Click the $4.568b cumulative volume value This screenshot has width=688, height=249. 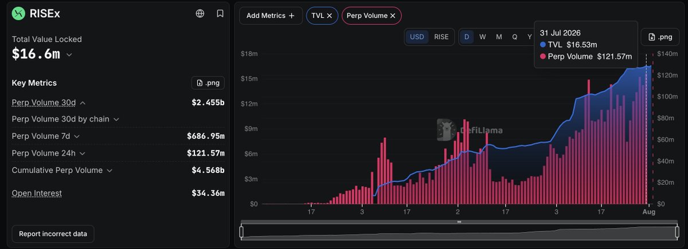(x=208, y=171)
